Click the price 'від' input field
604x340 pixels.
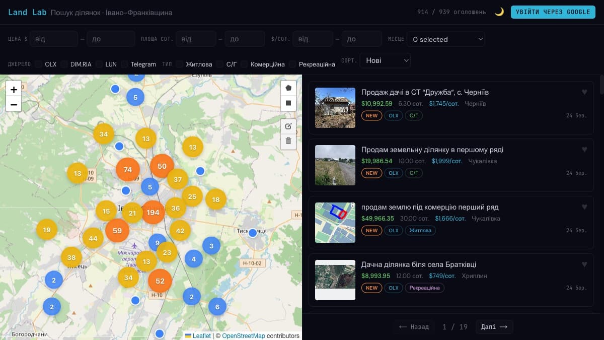click(54, 39)
